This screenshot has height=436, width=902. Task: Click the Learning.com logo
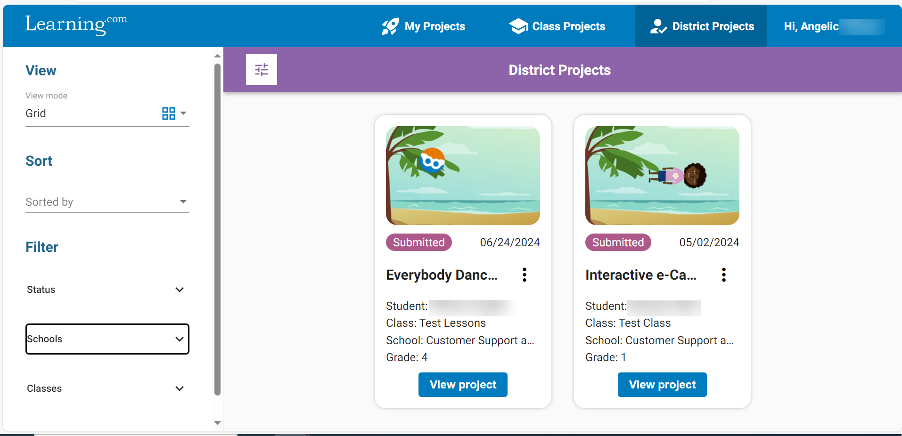click(75, 24)
